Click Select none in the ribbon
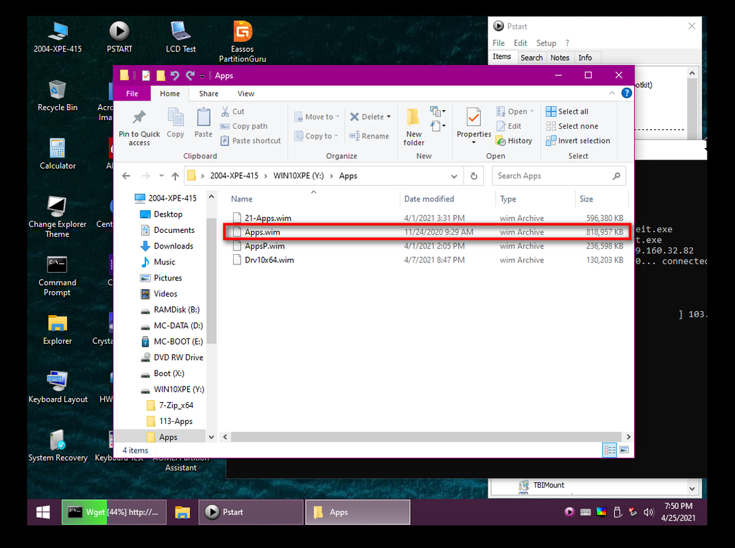735x548 pixels. coord(572,126)
